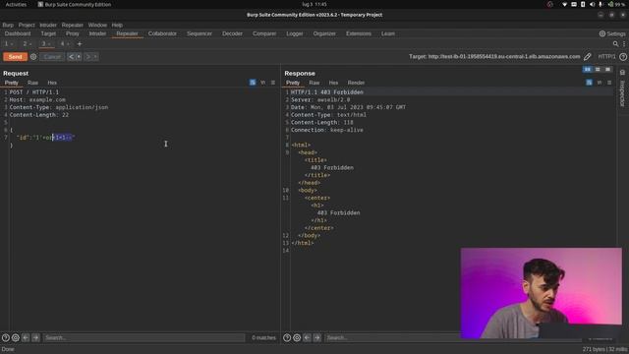Send the request with the Send button
The width and height of the screenshot is (629, 354).
(16, 57)
